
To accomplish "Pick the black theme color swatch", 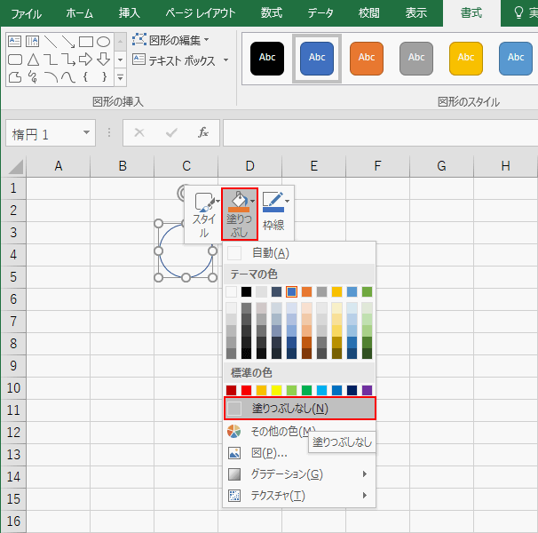I will [246, 292].
